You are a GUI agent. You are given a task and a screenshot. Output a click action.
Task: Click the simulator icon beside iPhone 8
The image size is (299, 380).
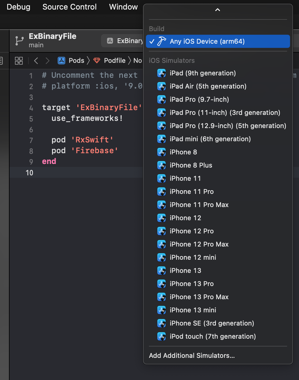[x=161, y=152]
